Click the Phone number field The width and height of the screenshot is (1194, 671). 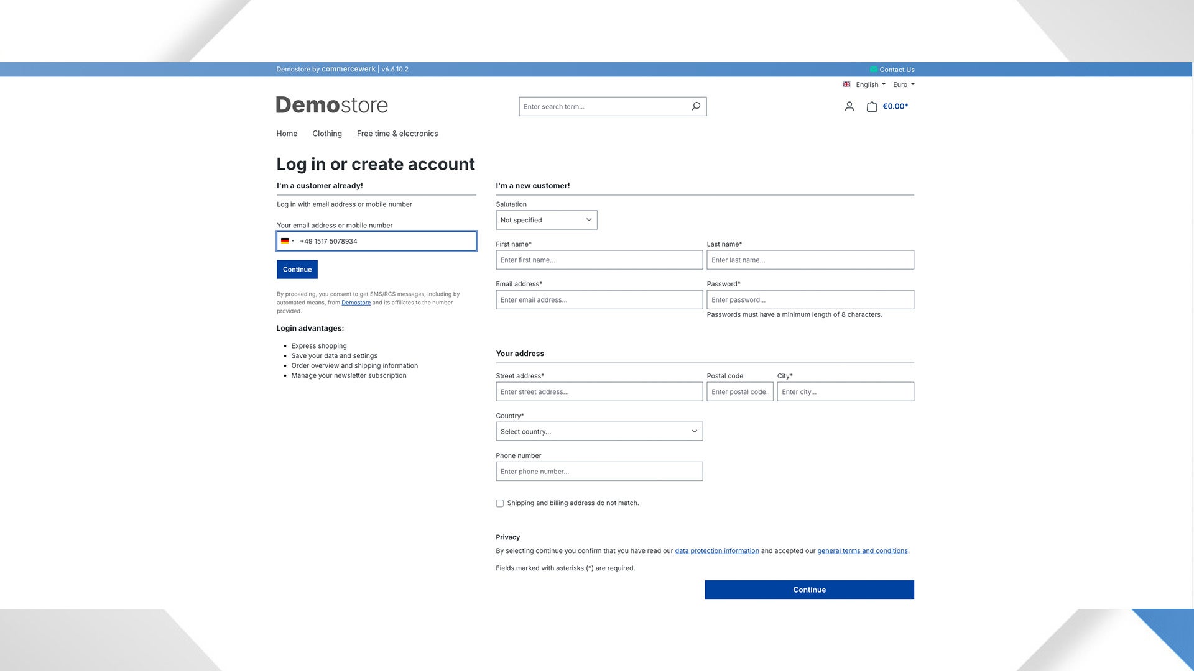[599, 471]
